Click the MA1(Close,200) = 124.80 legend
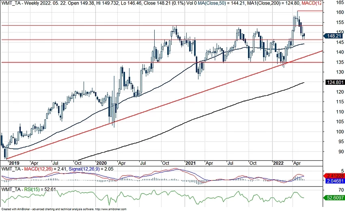Image resolution: width=345 pixels, height=211 pixels. pyautogui.click(x=274, y=3)
